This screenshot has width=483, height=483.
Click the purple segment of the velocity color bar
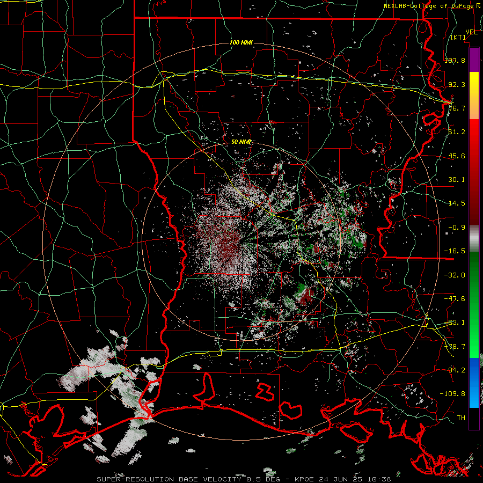click(x=474, y=60)
